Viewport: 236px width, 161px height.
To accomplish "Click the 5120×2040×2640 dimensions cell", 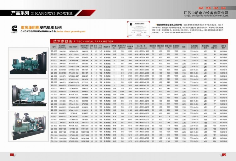I will 142,135.
